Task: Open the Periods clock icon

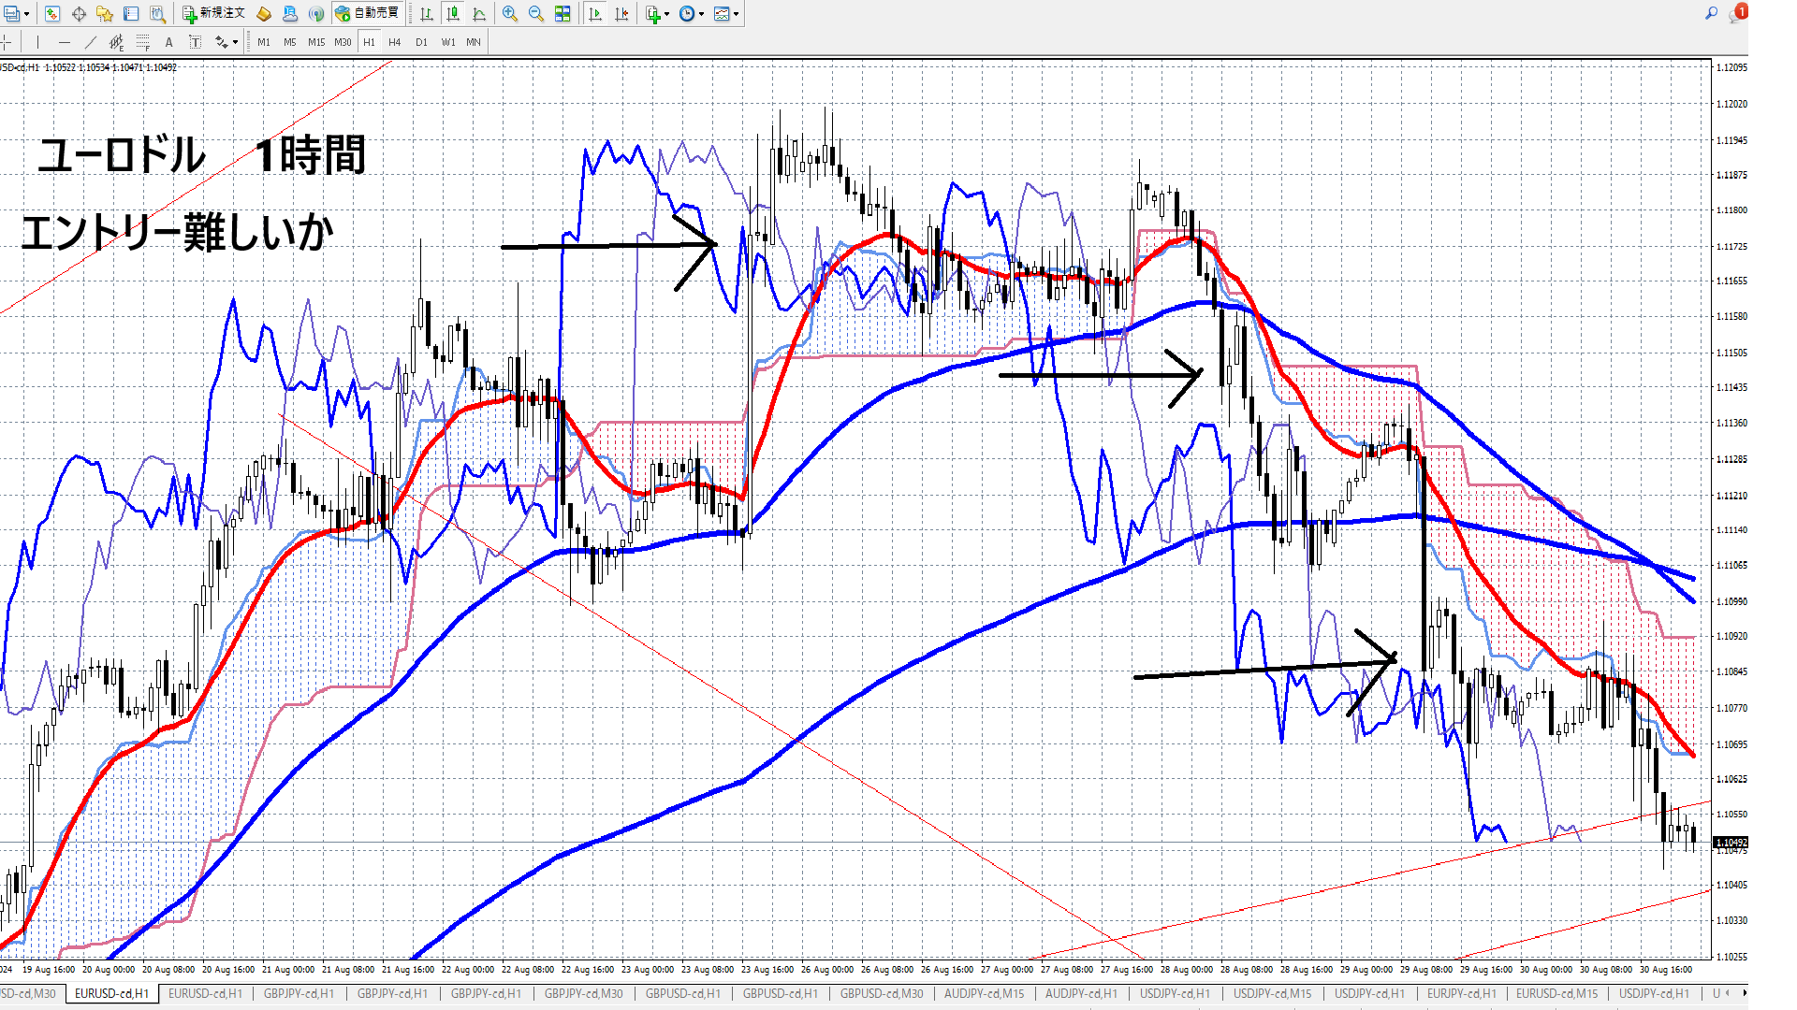Action: (x=687, y=14)
